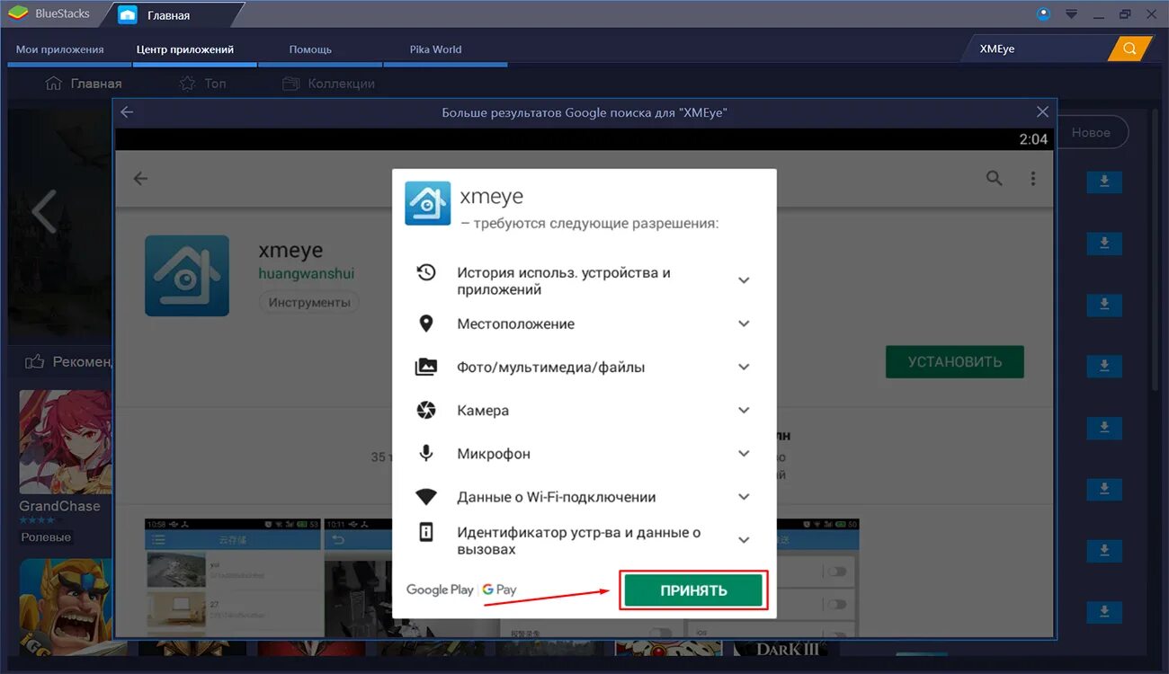Click the photo media files icon
The image size is (1169, 674).
[x=426, y=367]
